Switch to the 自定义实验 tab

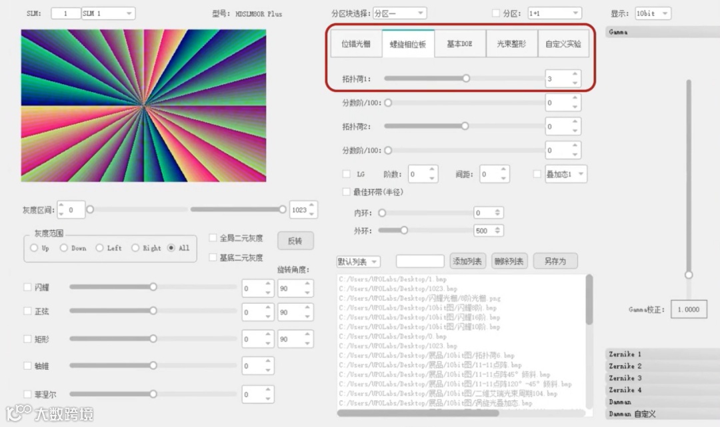(x=563, y=44)
